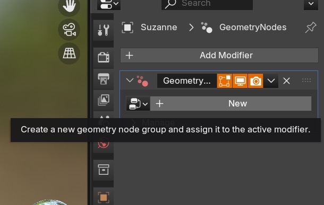
Task: Toggle modifier display in render
Action: (255, 81)
